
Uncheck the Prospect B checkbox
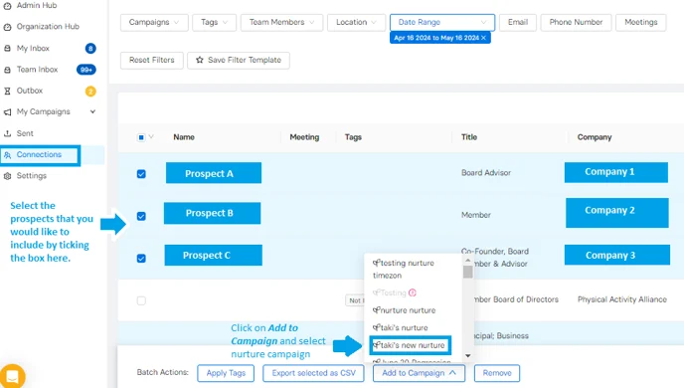(x=141, y=217)
